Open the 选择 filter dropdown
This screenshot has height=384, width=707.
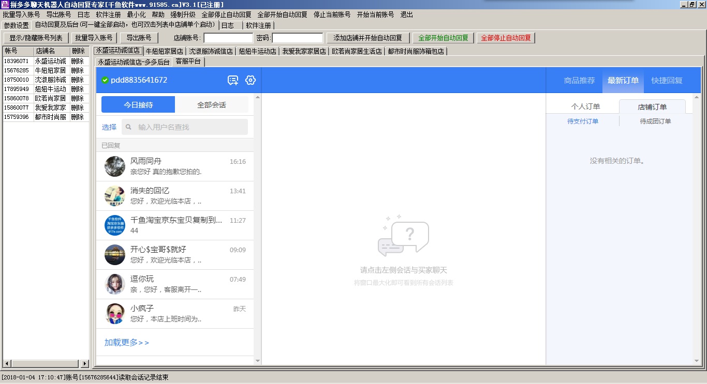click(109, 127)
